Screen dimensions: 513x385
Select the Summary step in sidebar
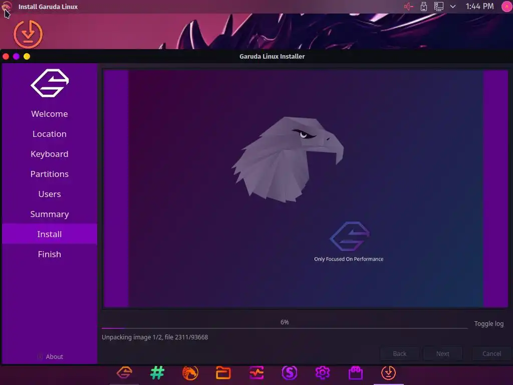click(50, 214)
